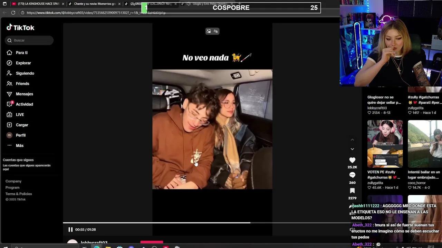
Task: Open lobbycraft03 name under Gloglosor video
Action: click(x=377, y=108)
